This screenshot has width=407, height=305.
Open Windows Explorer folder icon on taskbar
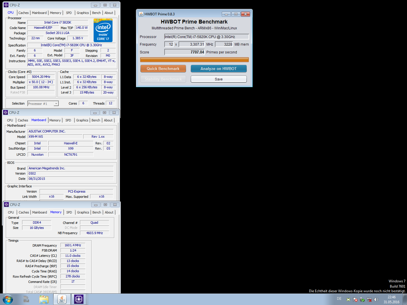pyautogui.click(x=44, y=299)
